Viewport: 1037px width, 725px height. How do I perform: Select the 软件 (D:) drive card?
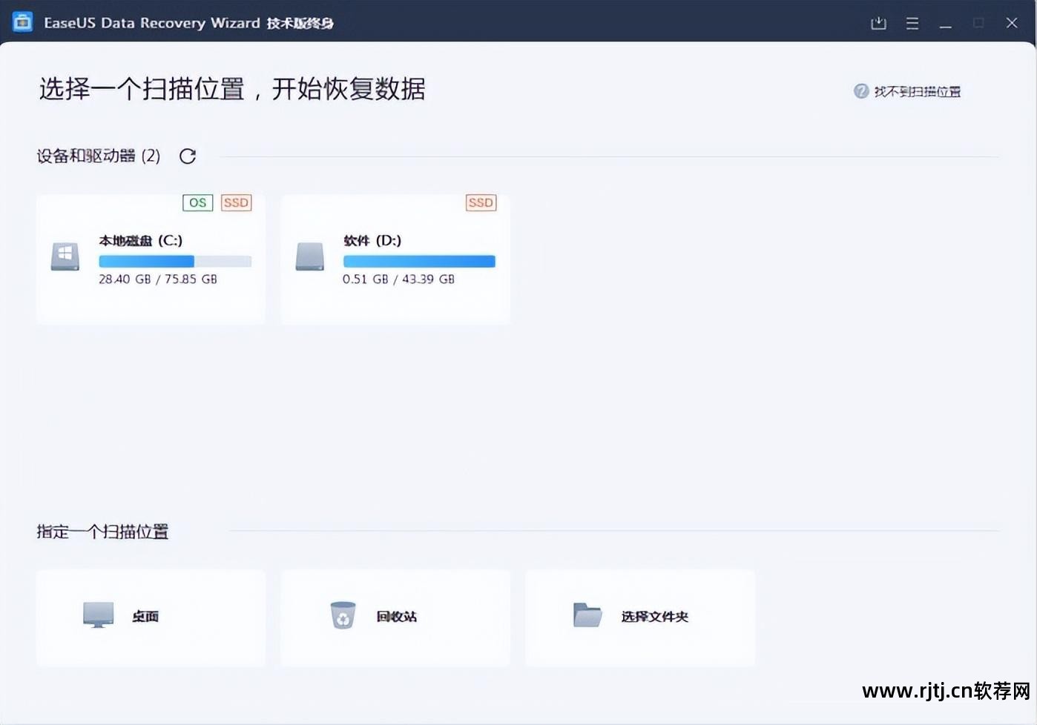click(x=395, y=259)
